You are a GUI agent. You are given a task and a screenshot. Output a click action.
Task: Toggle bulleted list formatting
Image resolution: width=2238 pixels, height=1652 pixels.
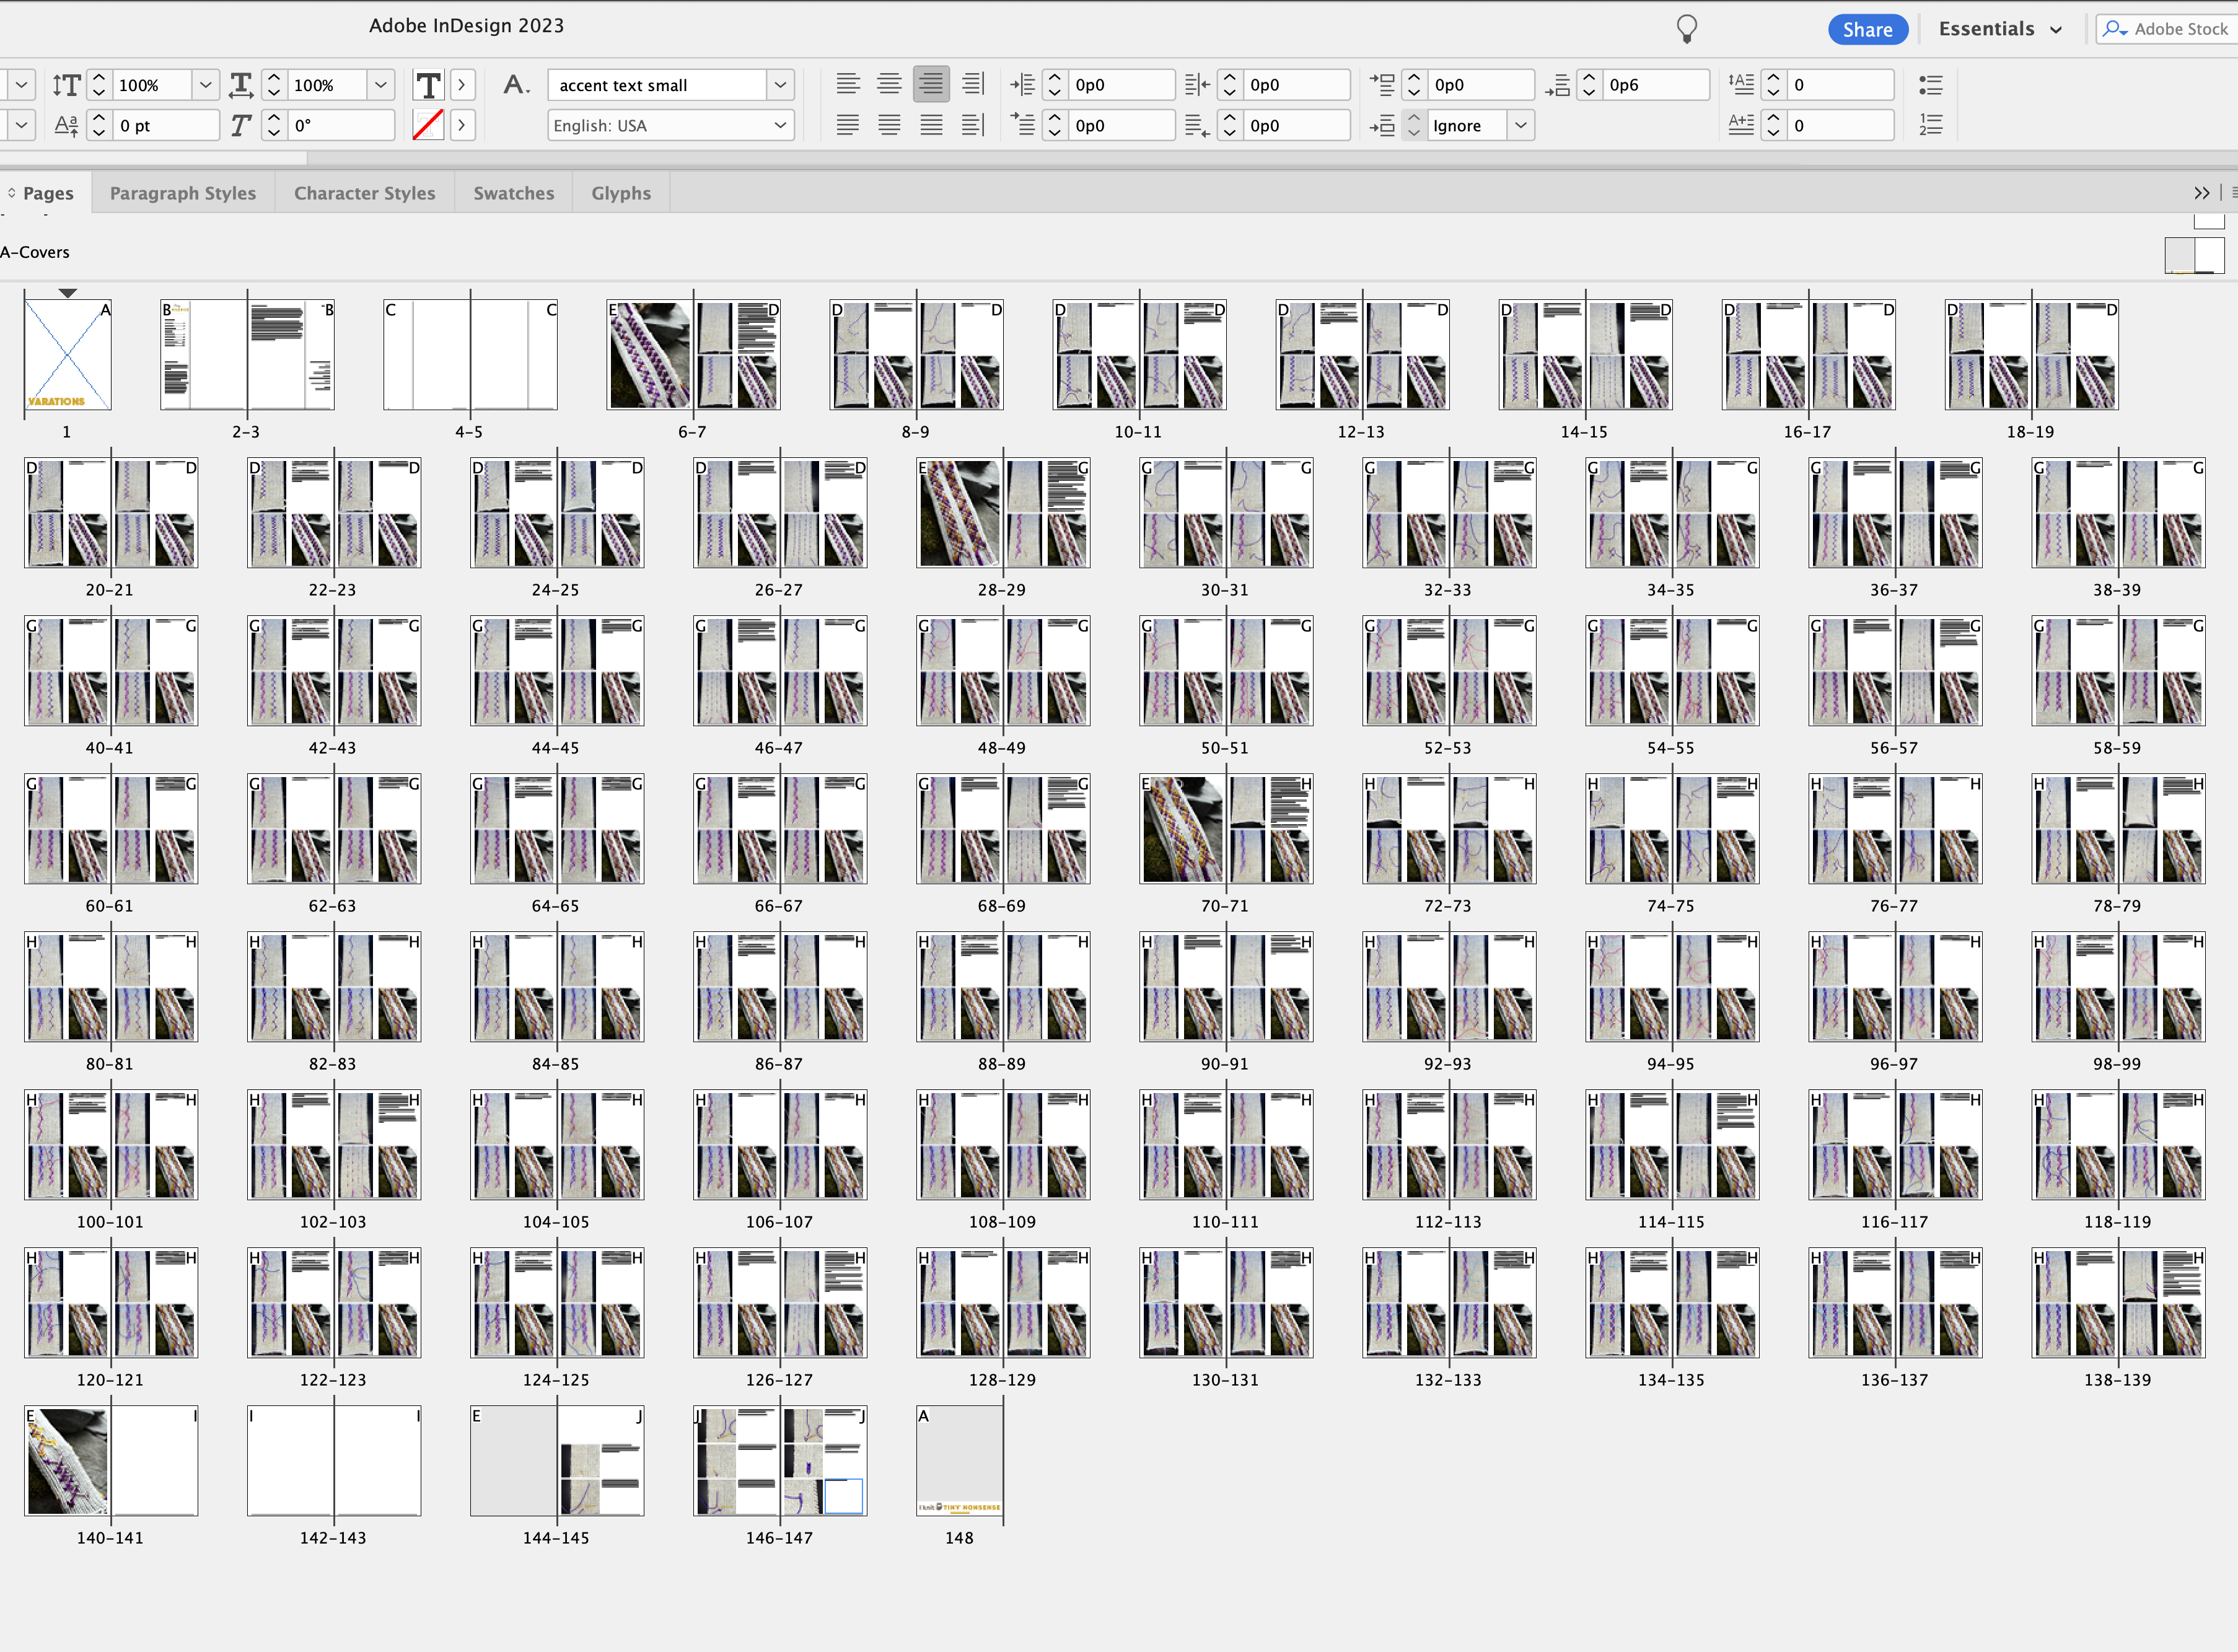tap(1931, 85)
